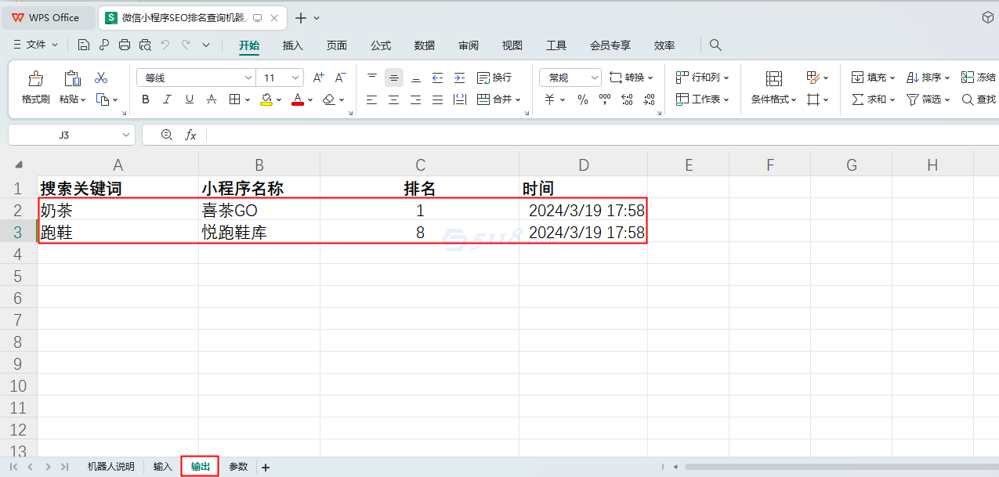Viewport: 999px width, 477px height.
Task: Toggle Underline formatting
Action: pyautogui.click(x=189, y=99)
